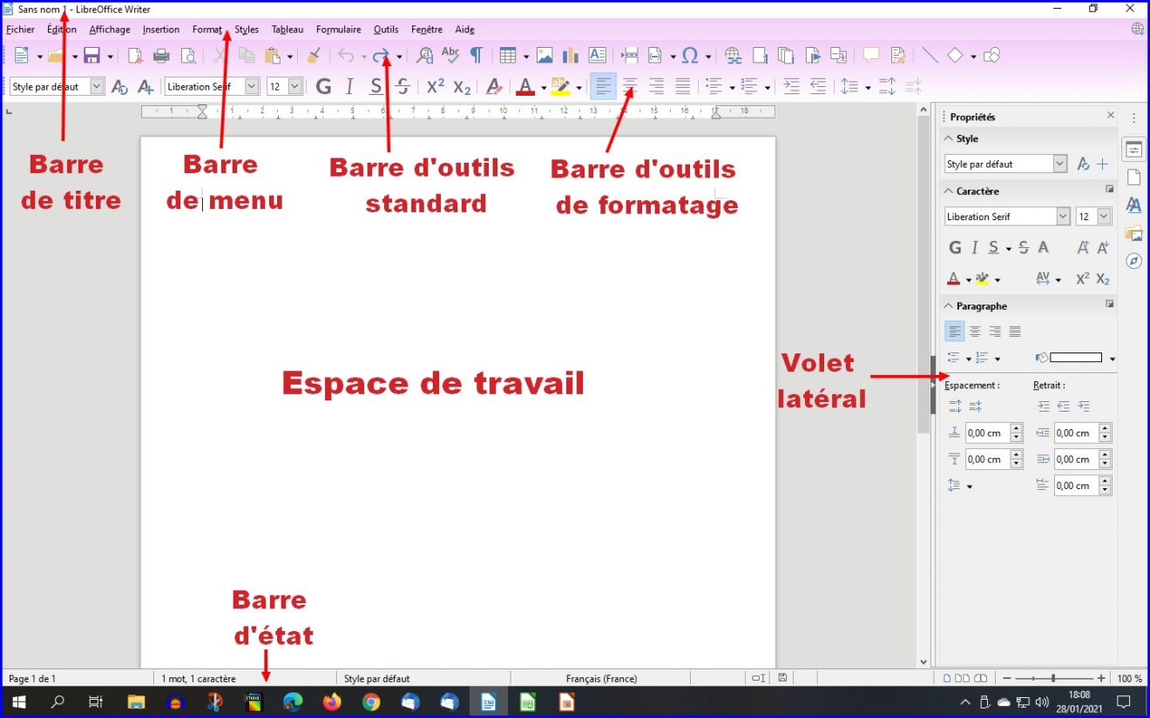Viewport: 1150px width, 718px height.
Task: Open the Insert Chart icon
Action: [572, 55]
